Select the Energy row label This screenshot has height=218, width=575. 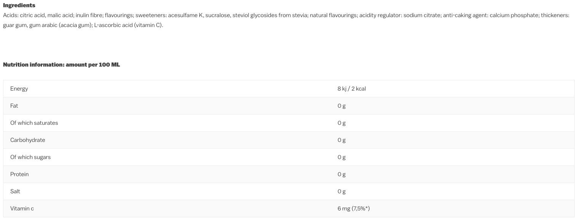(19, 89)
